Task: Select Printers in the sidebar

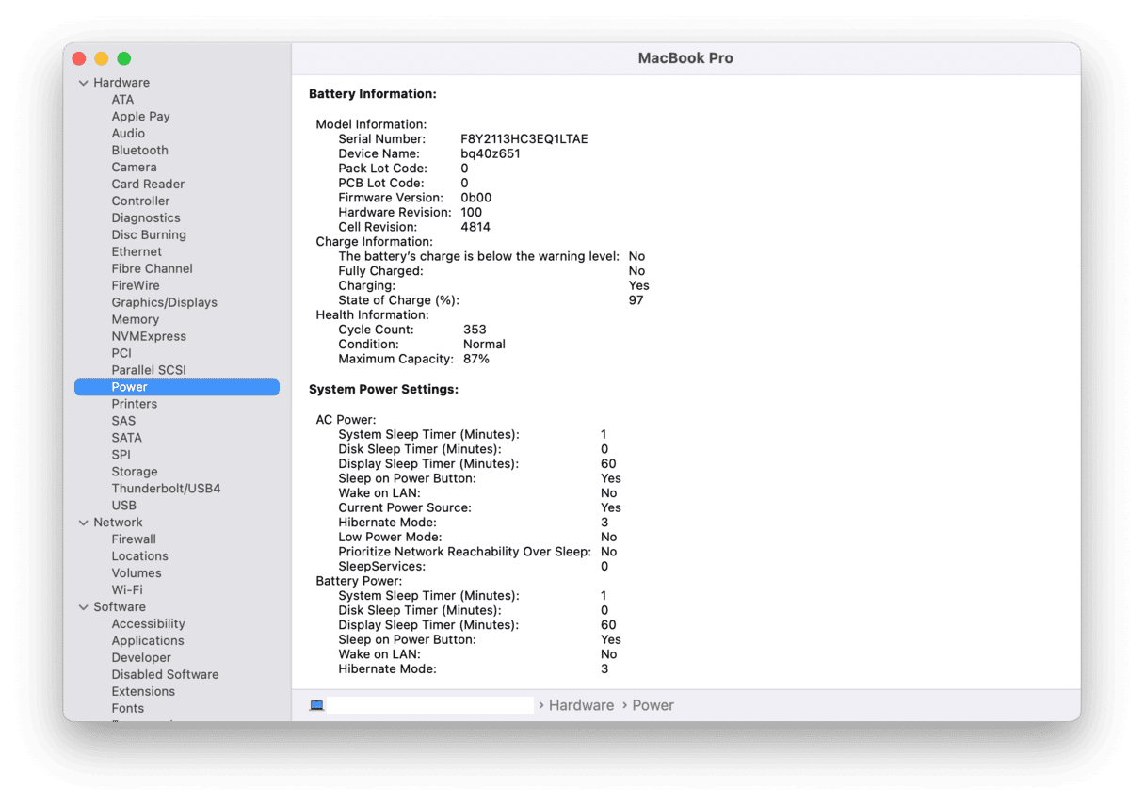Action: tap(135, 405)
